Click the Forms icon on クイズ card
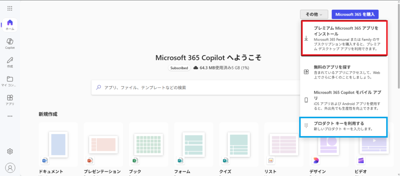The width and height of the screenshot is (400, 176). tap(225, 160)
